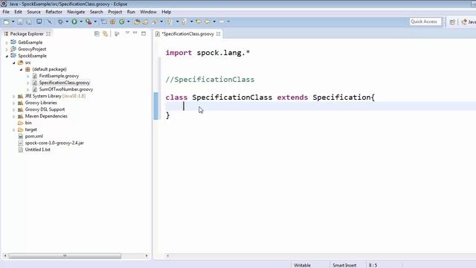Click the Next Annotation toolbar icon
The image size is (476, 268).
tap(170, 22)
